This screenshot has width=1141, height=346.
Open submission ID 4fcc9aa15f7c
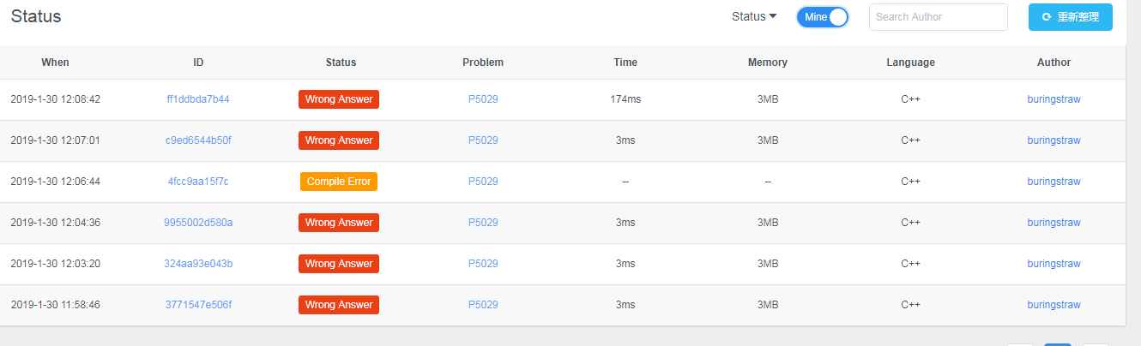198,182
